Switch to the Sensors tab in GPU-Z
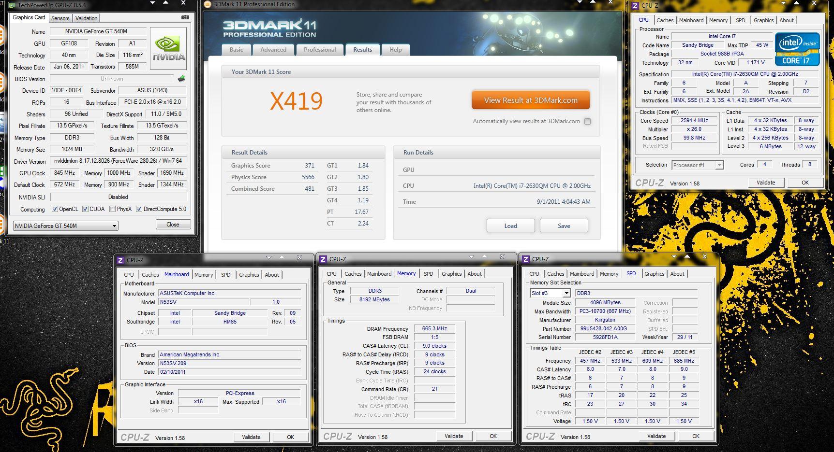834x452 pixels. pos(60,18)
